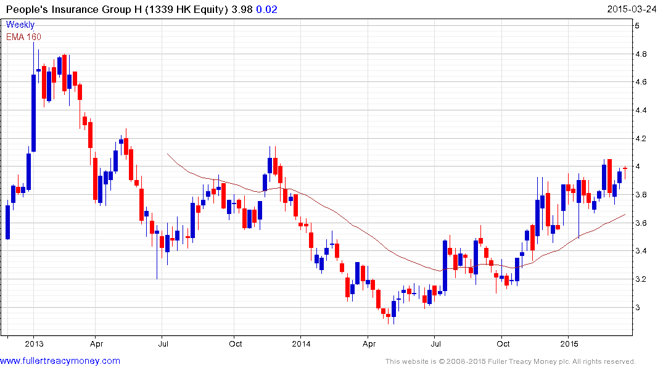Viewport: 663px width, 370px height.
Task: Click the Weekly label
Action: 20,25
